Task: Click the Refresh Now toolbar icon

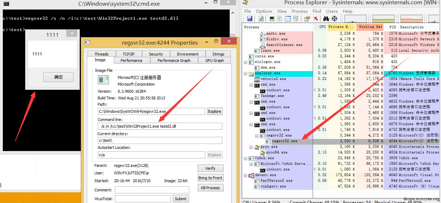Action: point(261,18)
